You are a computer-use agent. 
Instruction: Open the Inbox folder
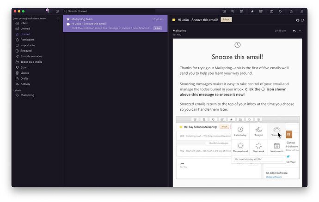(x=24, y=23)
